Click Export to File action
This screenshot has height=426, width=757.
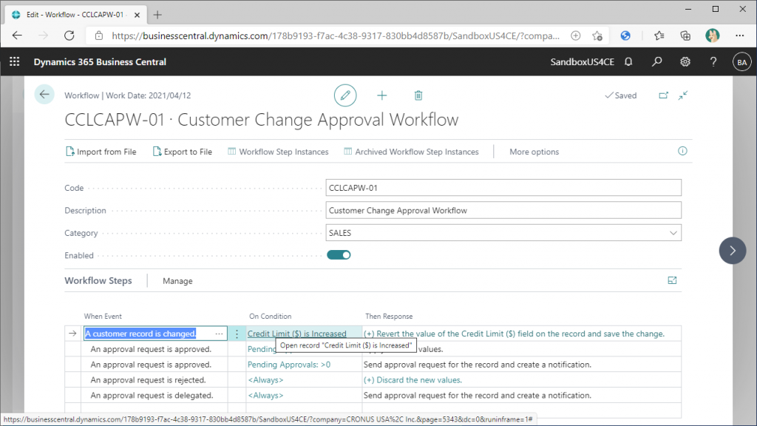183,152
